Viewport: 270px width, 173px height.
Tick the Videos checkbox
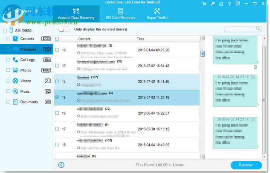coord(8,81)
